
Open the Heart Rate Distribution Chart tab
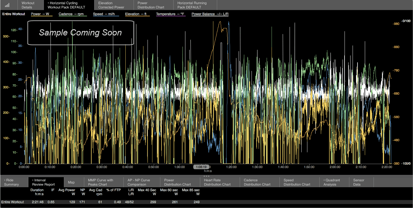[x=220, y=182]
